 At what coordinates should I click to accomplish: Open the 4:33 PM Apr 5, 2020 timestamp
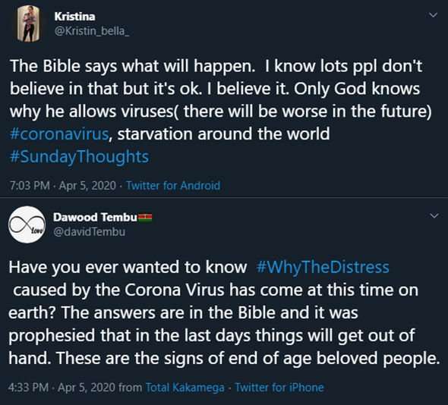pyautogui.click(x=62, y=388)
